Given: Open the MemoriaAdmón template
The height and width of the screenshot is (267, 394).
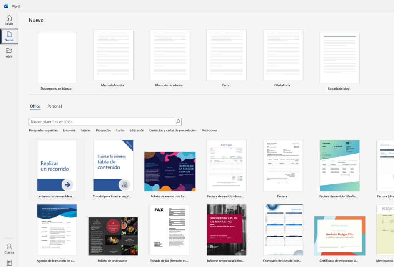Looking at the screenshot, I should click(x=114, y=55).
